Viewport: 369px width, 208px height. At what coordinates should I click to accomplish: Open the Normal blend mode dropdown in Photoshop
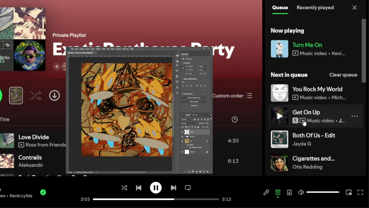[189, 123]
